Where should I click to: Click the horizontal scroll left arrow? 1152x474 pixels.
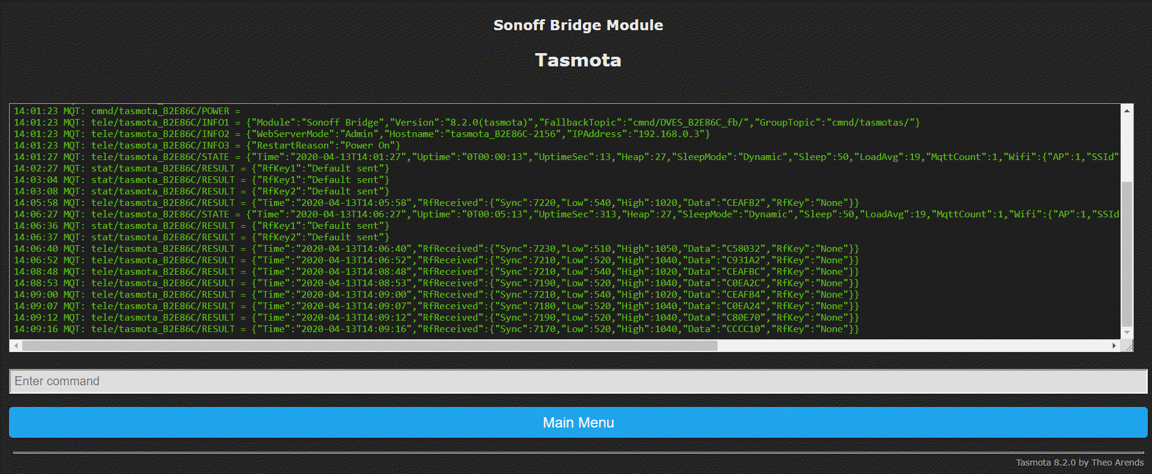click(16, 346)
